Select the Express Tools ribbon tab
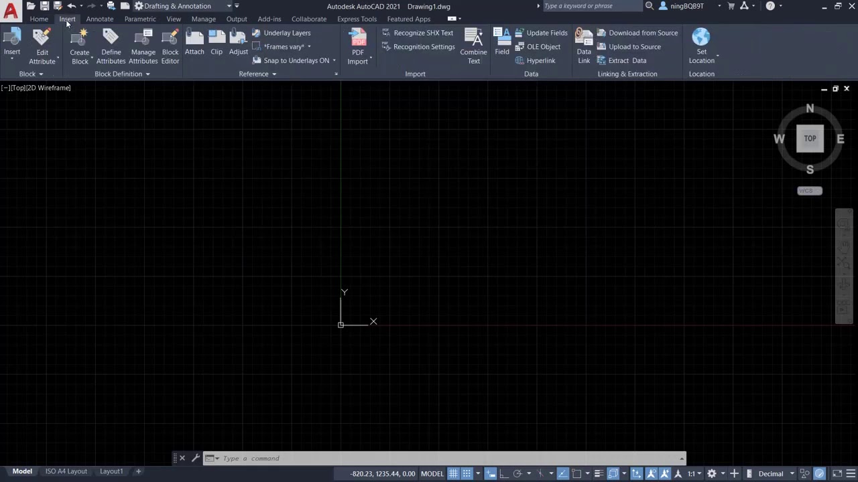This screenshot has width=858, height=482. tap(357, 19)
